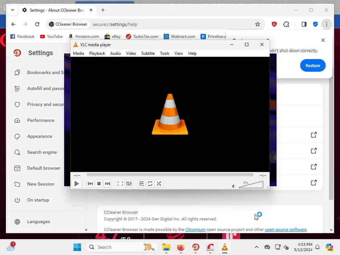Viewport: 340px width, 255px height.
Task: Expand the tab search dropdown arrow
Action: (13, 10)
